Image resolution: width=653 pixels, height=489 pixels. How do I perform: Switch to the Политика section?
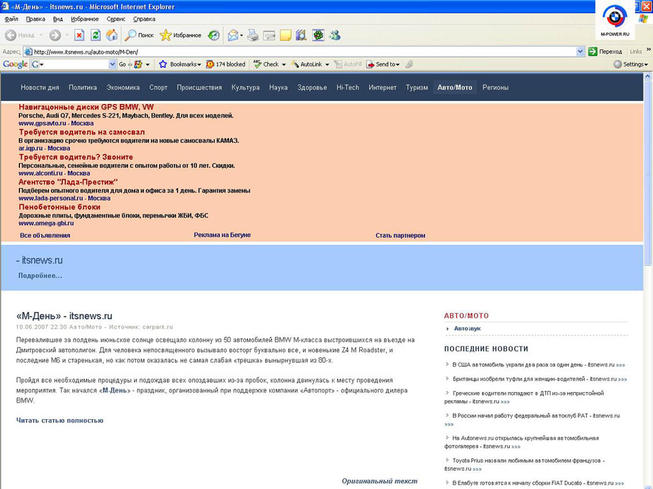click(x=83, y=87)
